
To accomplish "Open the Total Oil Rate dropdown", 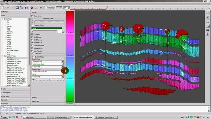I will click(48, 61).
